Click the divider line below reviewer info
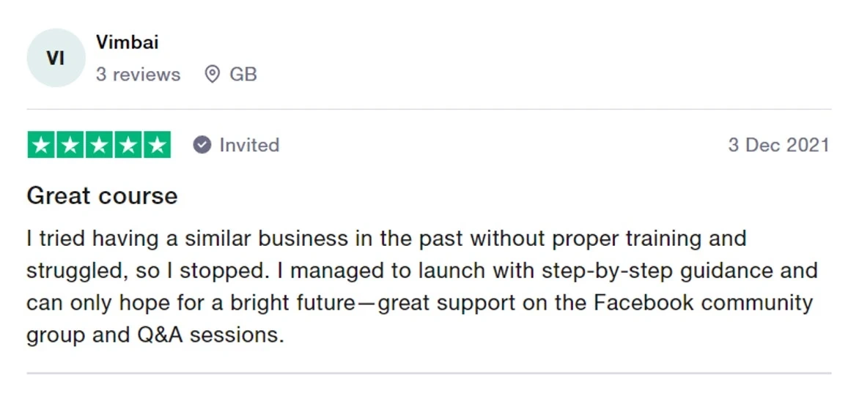This screenshot has width=859, height=393. (429, 110)
